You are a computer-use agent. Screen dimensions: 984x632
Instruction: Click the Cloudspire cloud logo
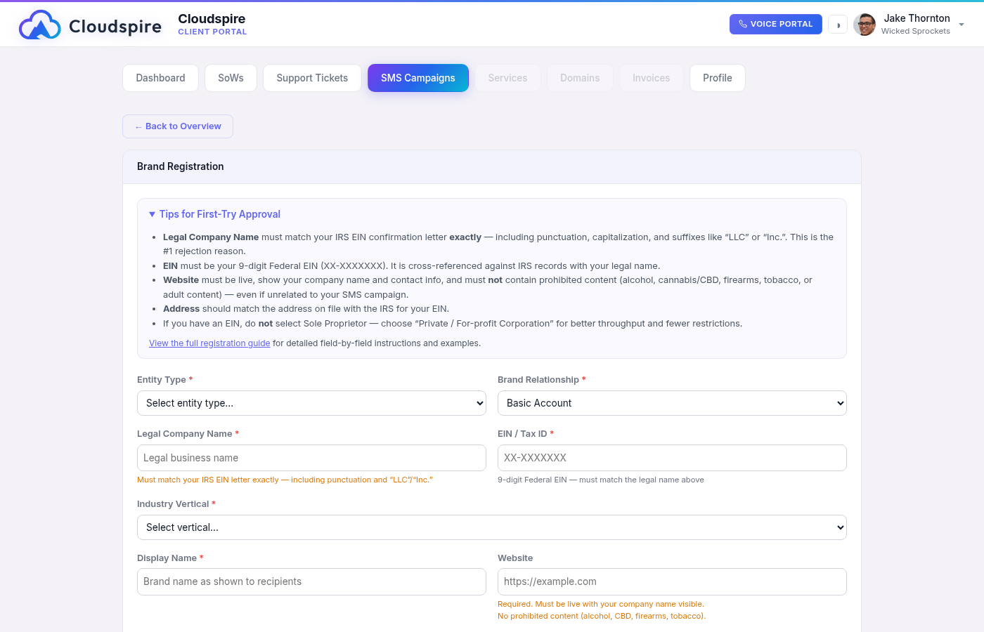click(x=40, y=25)
